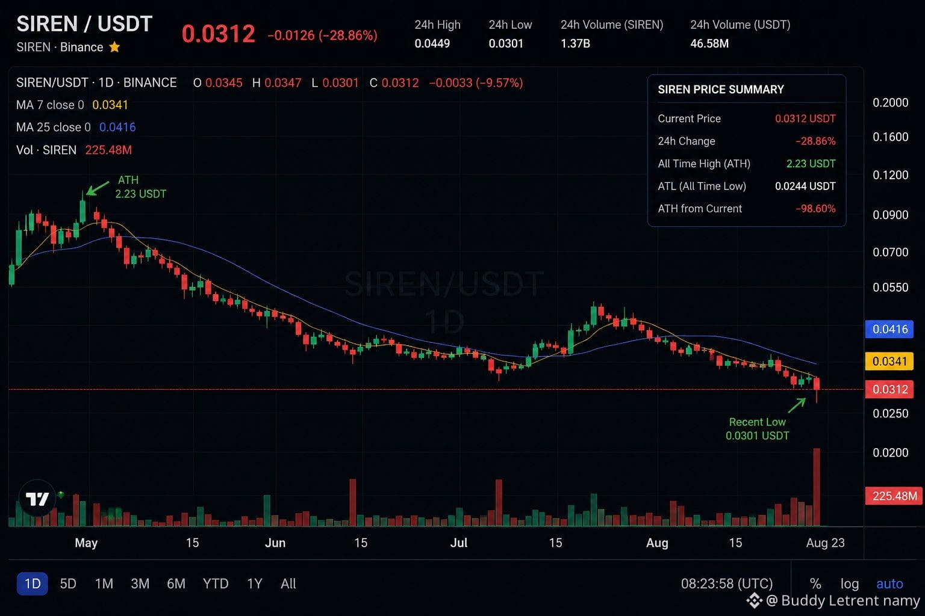Click the Current Price row in summary
925x616 pixels.
pos(747,119)
